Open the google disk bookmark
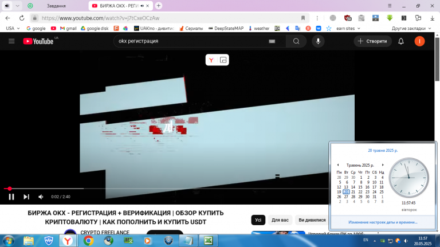Image resolution: width=440 pixels, height=247 pixels. (95, 28)
